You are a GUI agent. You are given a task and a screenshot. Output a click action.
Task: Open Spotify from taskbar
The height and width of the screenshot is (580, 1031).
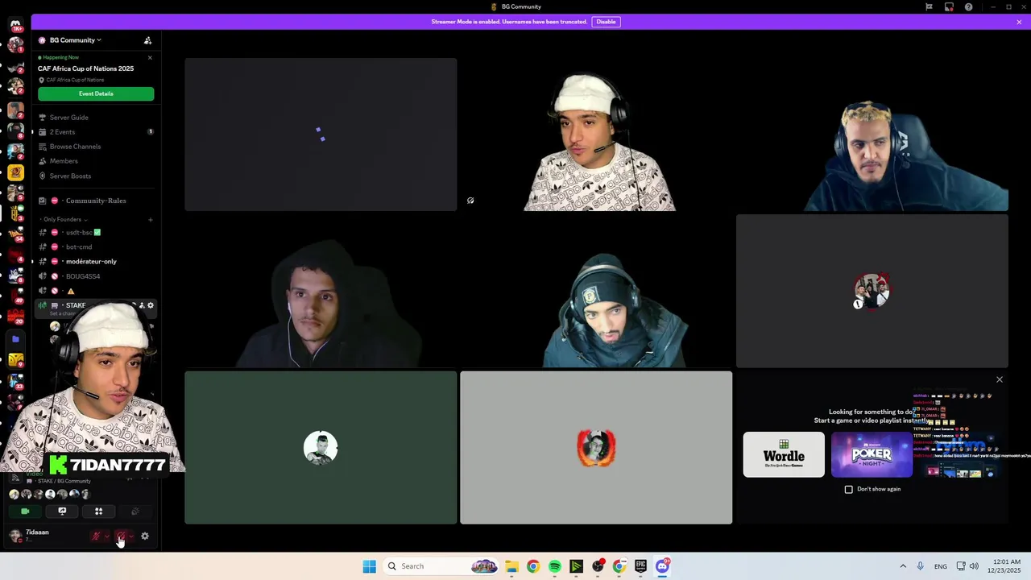pyautogui.click(x=555, y=566)
